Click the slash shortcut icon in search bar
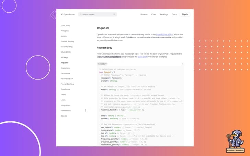Image resolution: width=250 pixels, height=156 pixels. click(114, 14)
